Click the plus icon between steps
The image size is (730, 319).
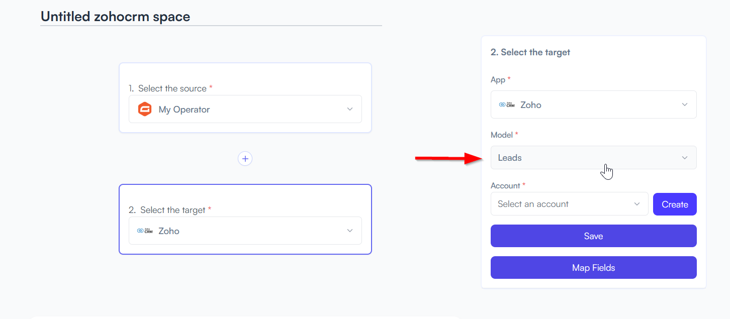(x=245, y=159)
